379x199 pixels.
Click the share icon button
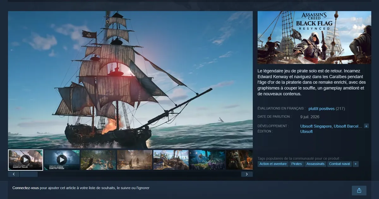coord(359,190)
